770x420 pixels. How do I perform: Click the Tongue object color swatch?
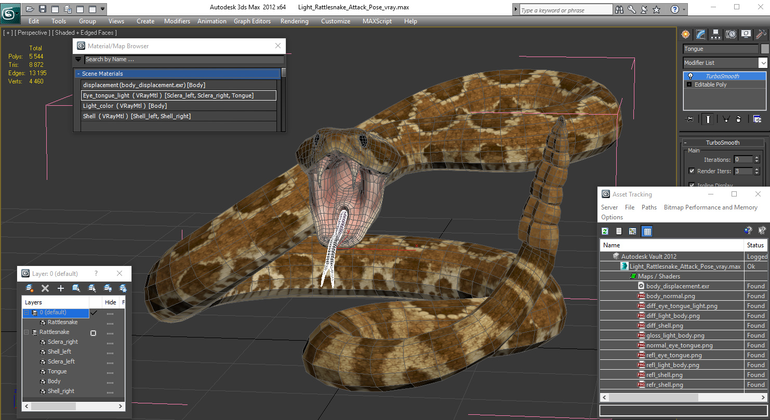tap(765, 49)
